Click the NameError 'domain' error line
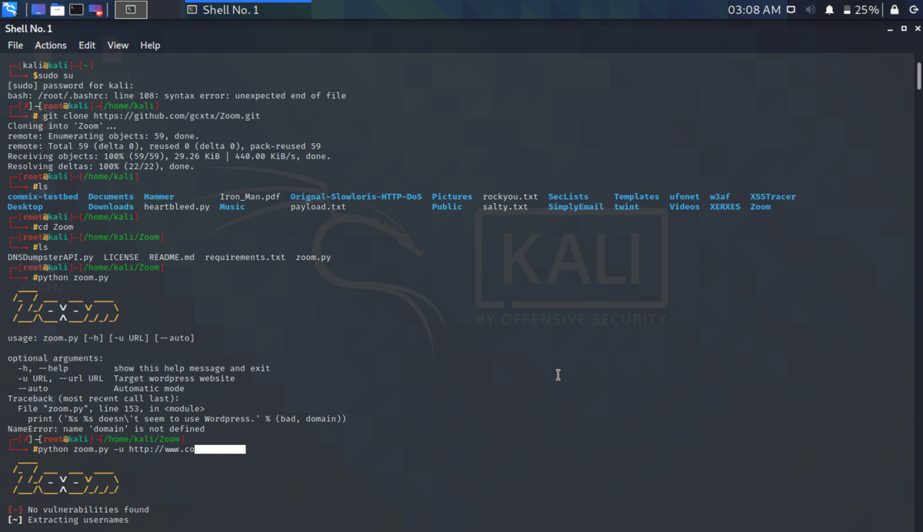This screenshot has width=923, height=532. click(106, 429)
